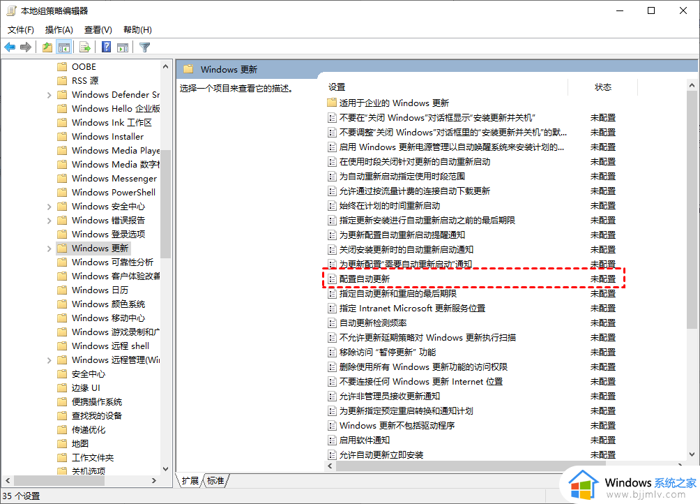Open the Help question mark icon
The height and width of the screenshot is (504, 700).
(x=106, y=47)
